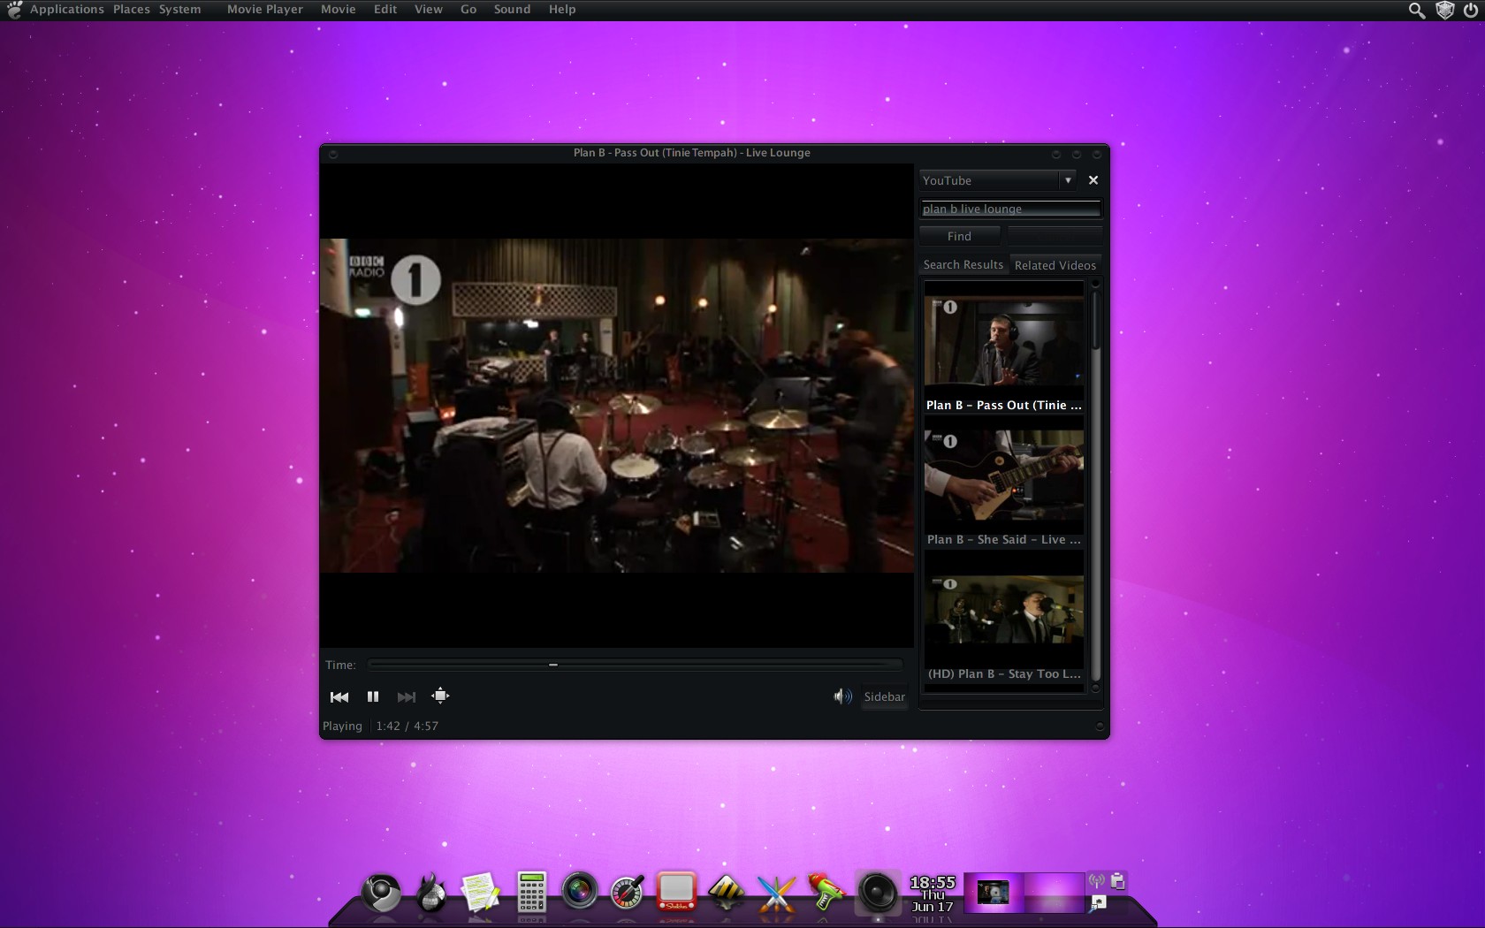Click the shield icon in top panel

pos(1445,10)
